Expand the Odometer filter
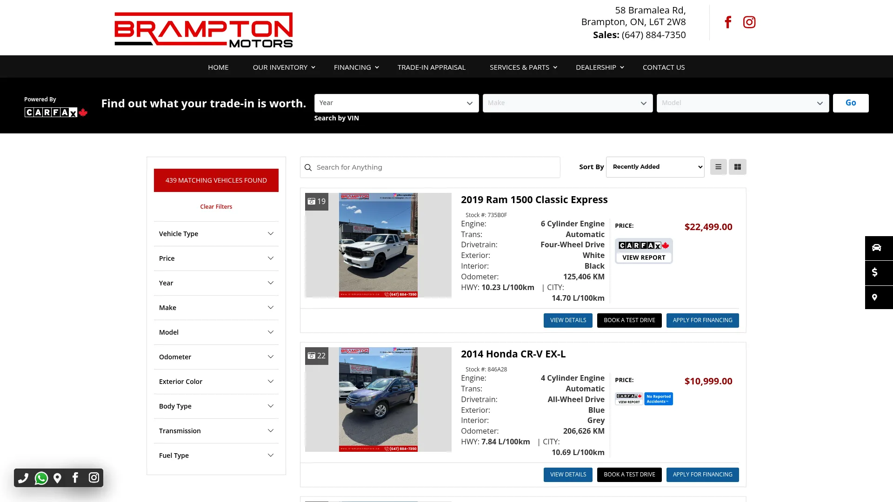893x502 pixels. point(216,357)
